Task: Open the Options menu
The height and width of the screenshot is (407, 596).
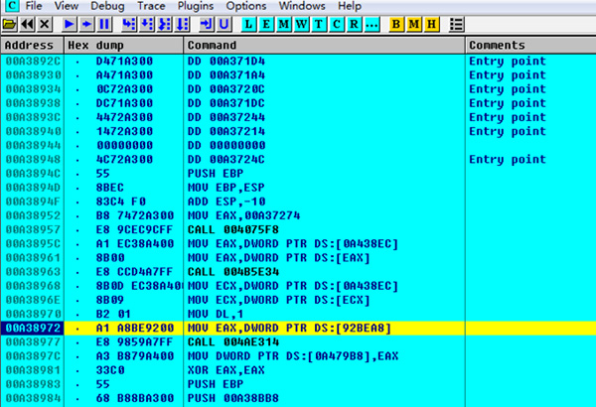Action: [x=246, y=6]
